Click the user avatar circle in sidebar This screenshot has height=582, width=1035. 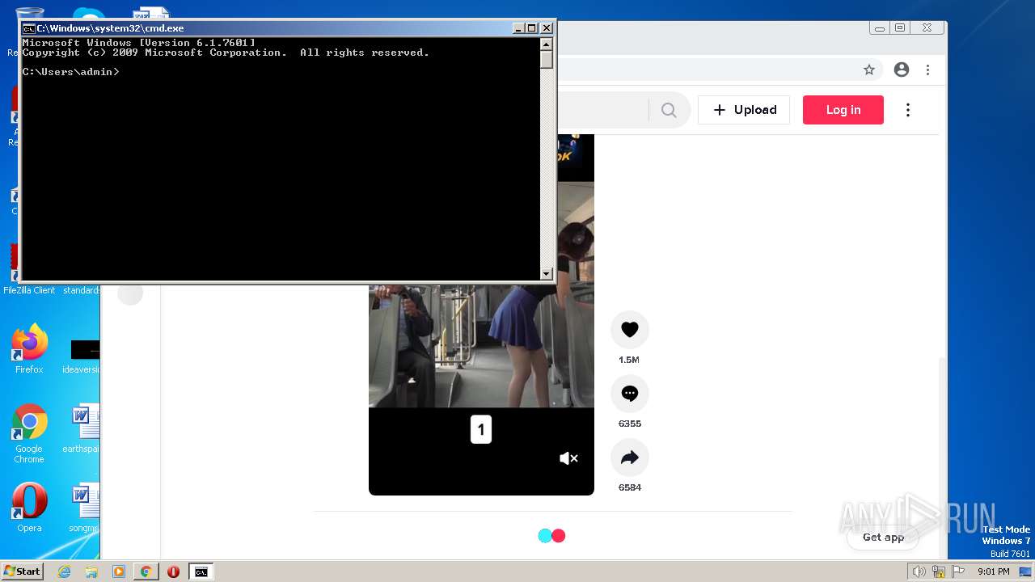[130, 293]
